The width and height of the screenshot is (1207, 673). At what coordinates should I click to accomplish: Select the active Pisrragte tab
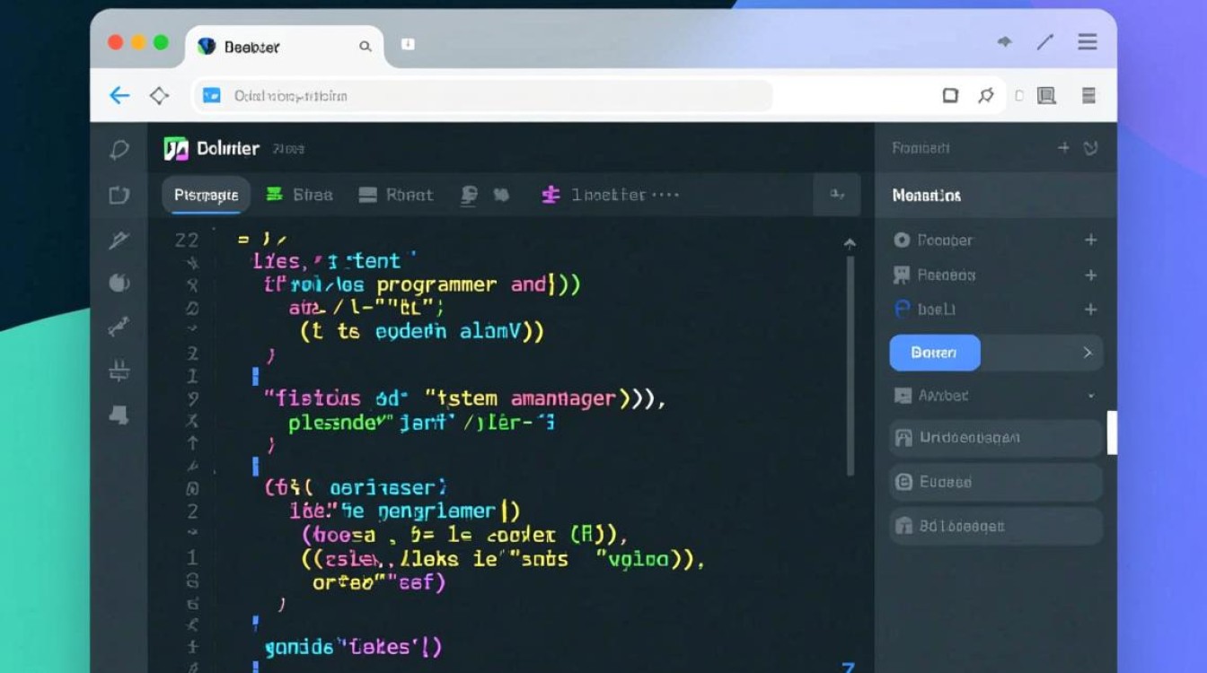(x=206, y=195)
